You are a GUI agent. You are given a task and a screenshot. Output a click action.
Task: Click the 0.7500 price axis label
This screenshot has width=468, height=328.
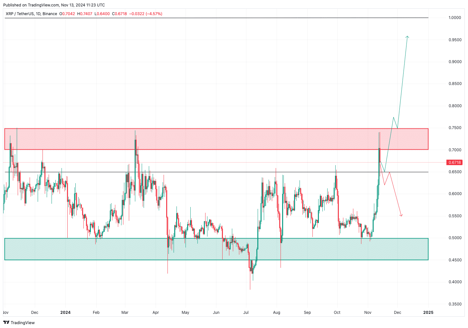click(x=455, y=128)
